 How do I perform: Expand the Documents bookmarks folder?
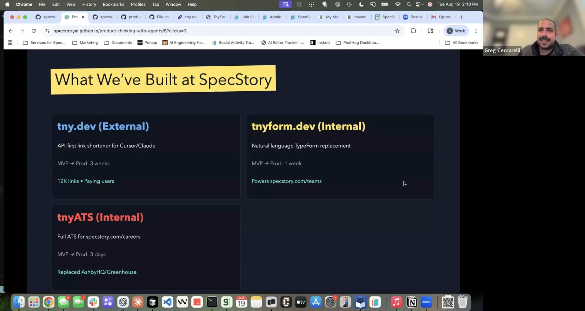(118, 43)
